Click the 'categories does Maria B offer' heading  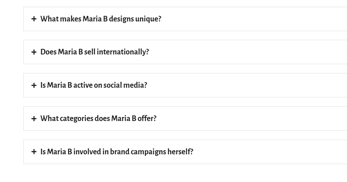(98, 119)
